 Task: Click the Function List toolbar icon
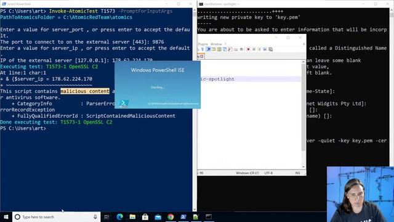[230, 49]
